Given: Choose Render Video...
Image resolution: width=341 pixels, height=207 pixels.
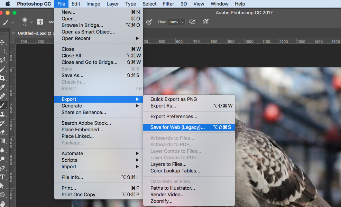Looking at the screenshot, I should [189, 195].
